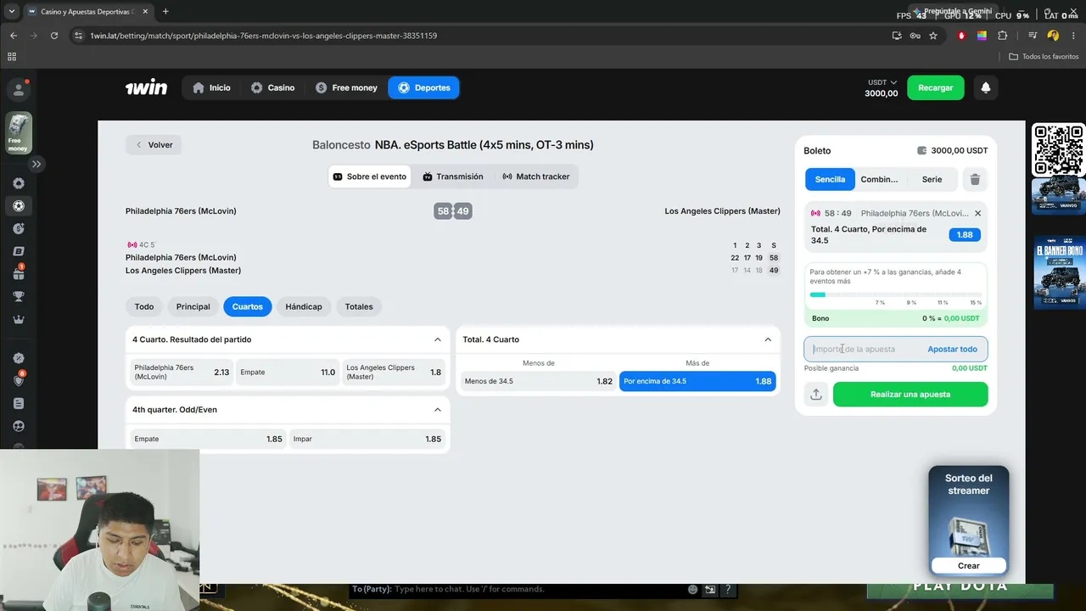Screen dimensions: 1086x611
Task: Remove Philadelphia 76ers bet from slip
Action: click(977, 213)
